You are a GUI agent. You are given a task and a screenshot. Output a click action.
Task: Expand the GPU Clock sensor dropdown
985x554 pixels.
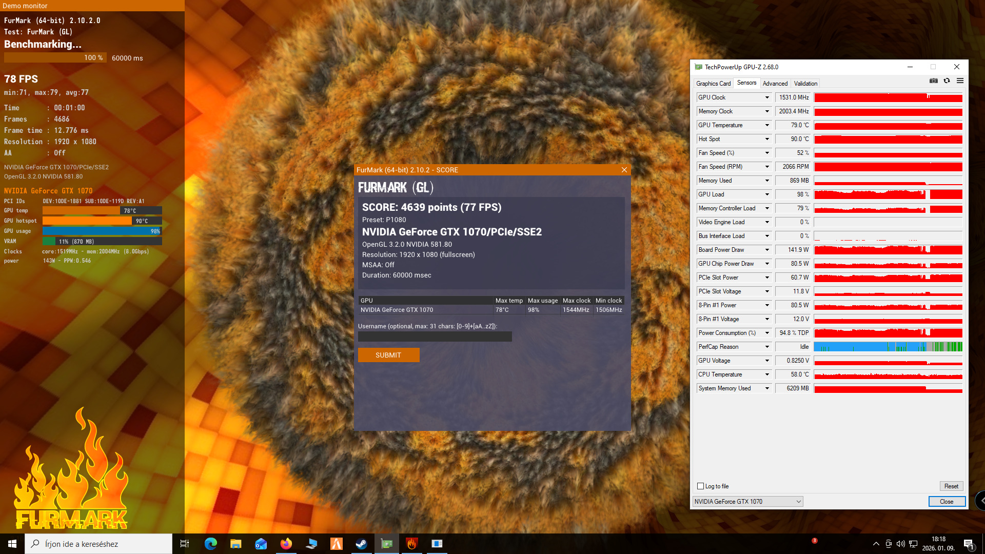pyautogui.click(x=767, y=97)
